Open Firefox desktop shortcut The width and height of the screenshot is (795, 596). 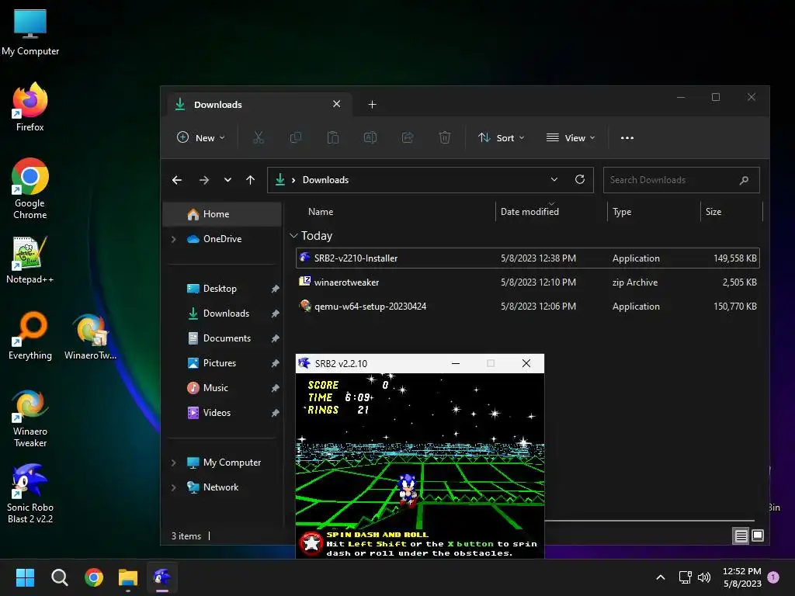pos(30,107)
